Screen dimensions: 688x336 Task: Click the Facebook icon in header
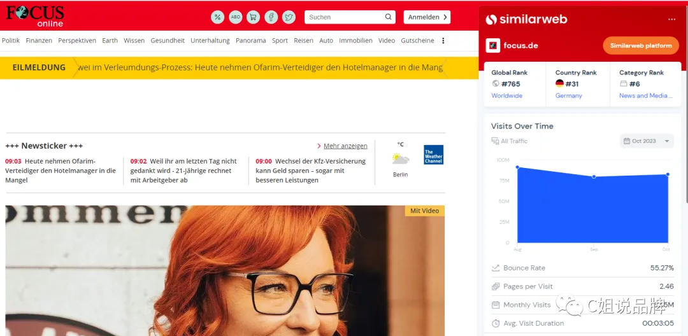pyautogui.click(x=271, y=17)
